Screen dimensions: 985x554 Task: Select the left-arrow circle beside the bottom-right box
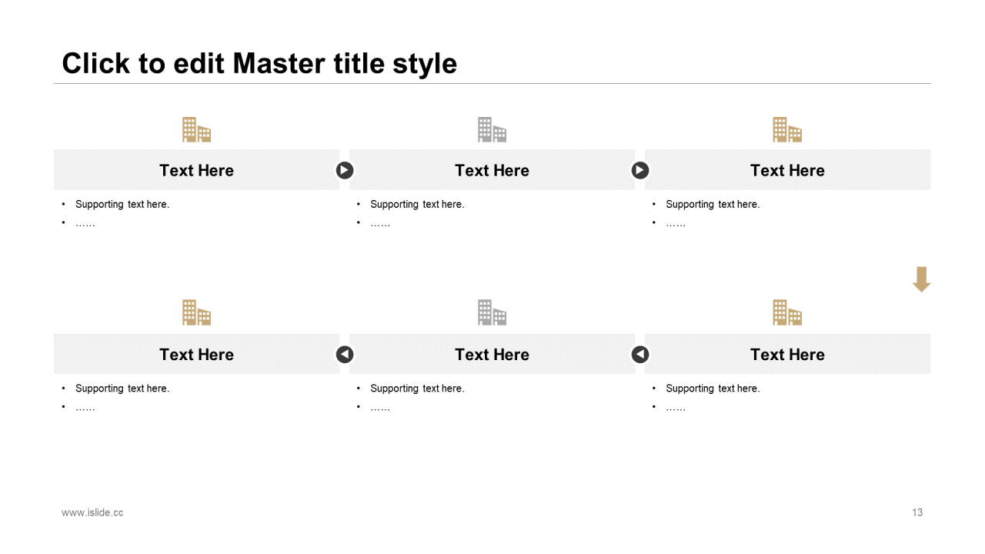coord(639,354)
